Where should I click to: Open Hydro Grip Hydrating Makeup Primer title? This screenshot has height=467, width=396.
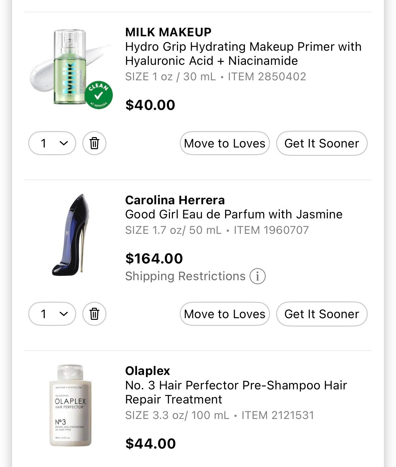point(243,53)
